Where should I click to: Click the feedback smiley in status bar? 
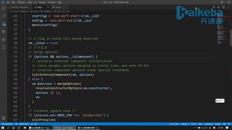click(x=224, y=124)
